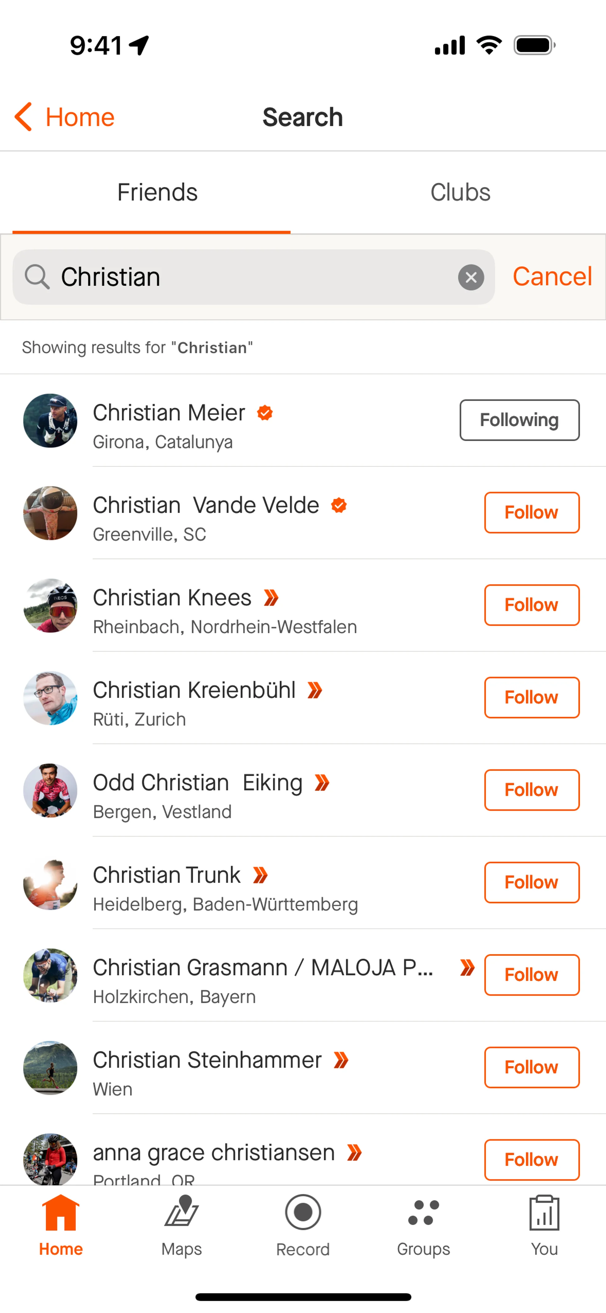This screenshot has width=606, height=1313.
Task: Tap the magnifying glass search icon
Action: [37, 277]
